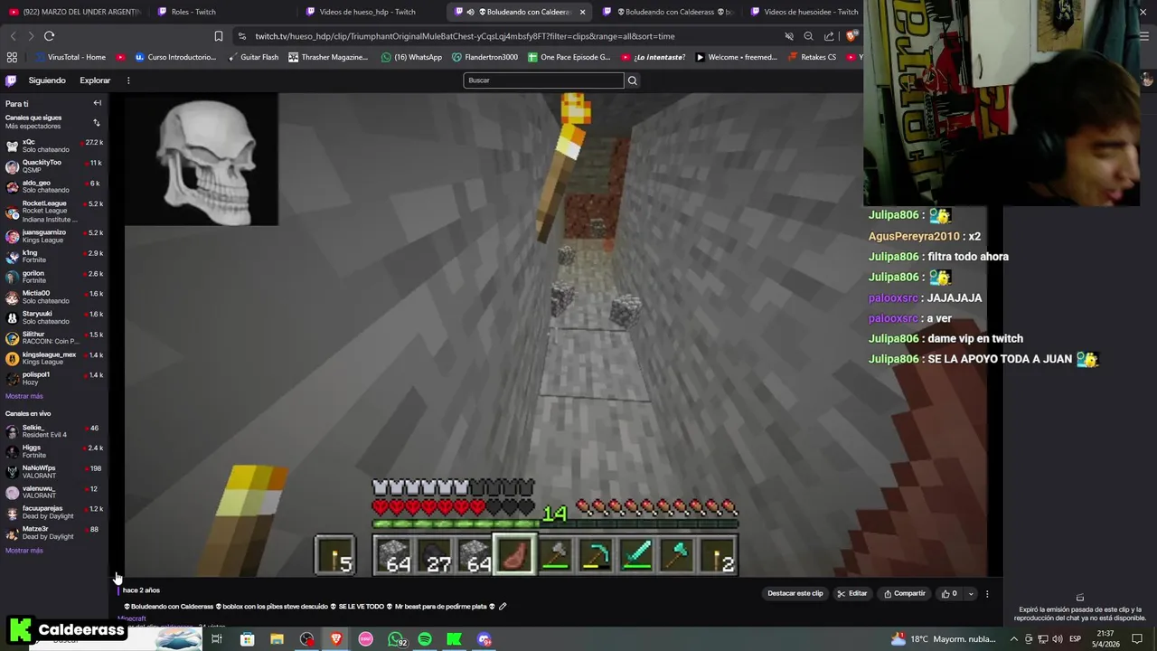Open Flandertron3000 bookmark

pos(484,57)
